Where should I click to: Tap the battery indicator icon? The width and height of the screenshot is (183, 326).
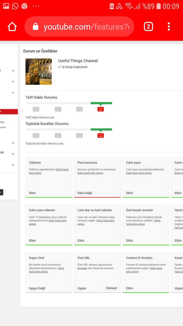(159, 6)
